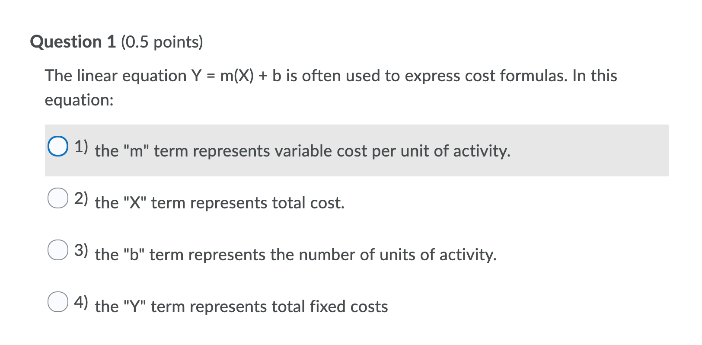Viewport: 702px width, 345px height.
Task: Click the number label 1) beside first option
Action: (81, 147)
